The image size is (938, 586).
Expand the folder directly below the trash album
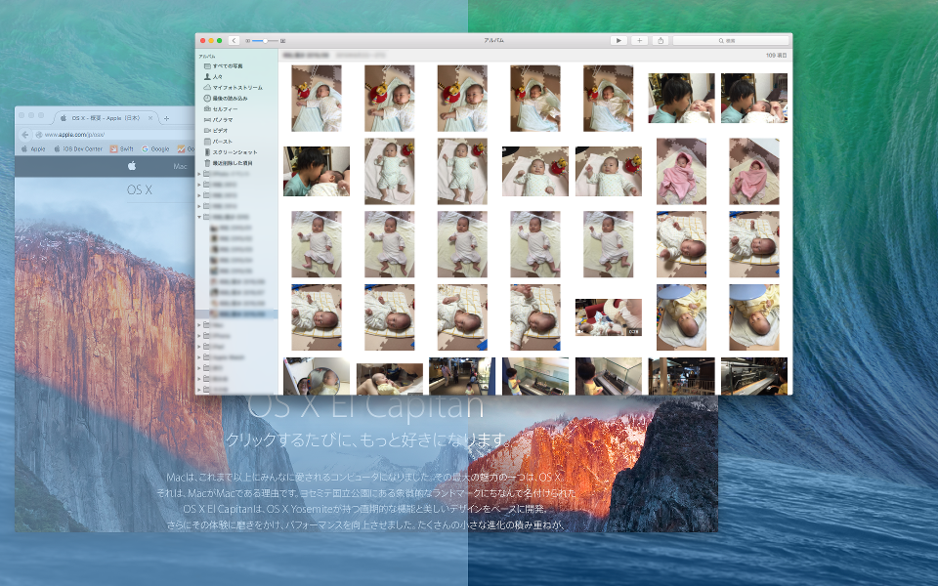point(199,174)
